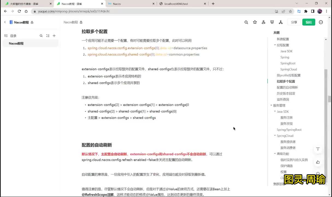The height and width of the screenshot is (197, 332).
Task: Go to 服务消费者 in the outline
Action: tap(288, 148)
